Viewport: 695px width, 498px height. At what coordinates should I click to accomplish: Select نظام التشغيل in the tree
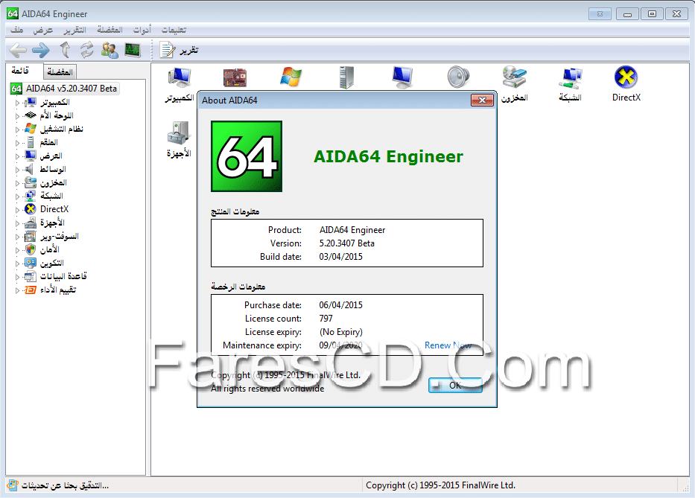tap(62, 129)
